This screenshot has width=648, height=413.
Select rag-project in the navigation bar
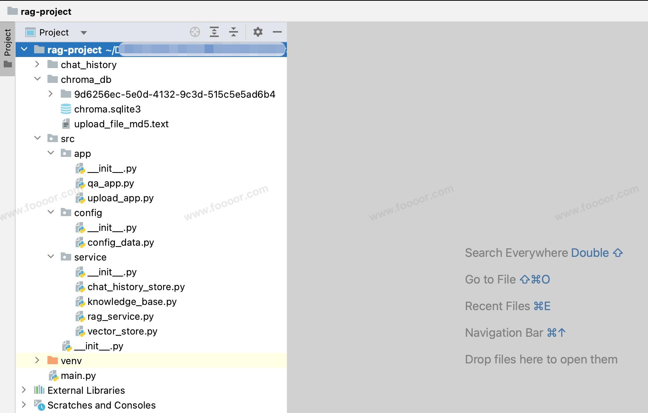coord(46,11)
